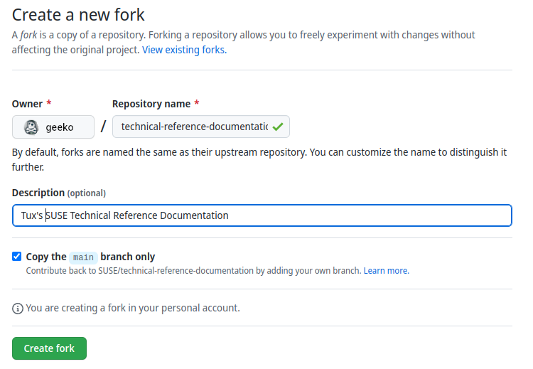This screenshot has height=369, width=533.
Task: Click the geeko avatar icon
Action: 31,127
